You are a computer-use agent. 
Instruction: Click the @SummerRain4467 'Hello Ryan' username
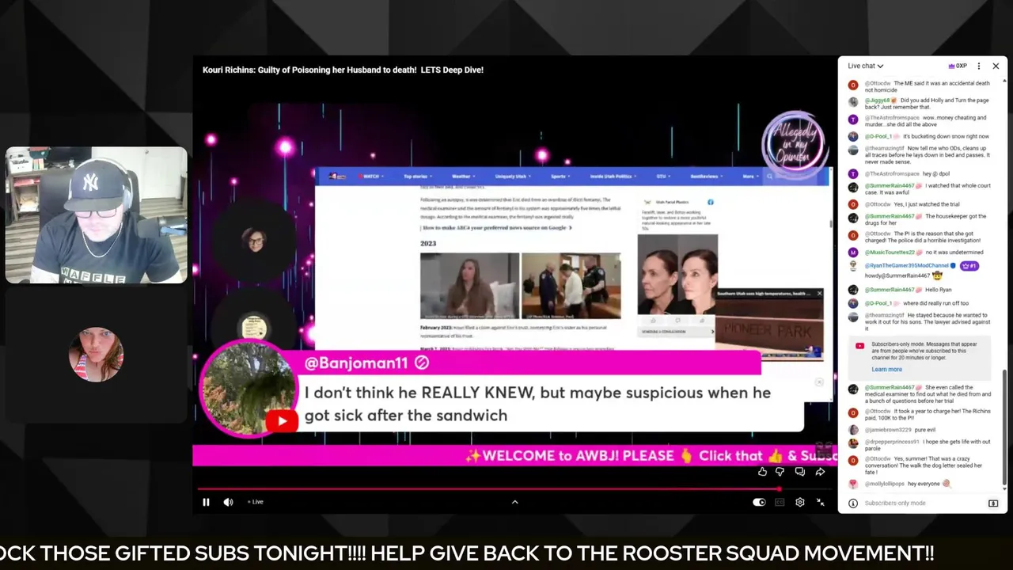click(890, 290)
